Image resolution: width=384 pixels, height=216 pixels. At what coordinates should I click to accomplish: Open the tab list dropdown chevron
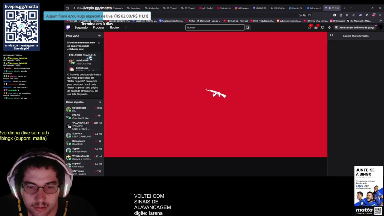pos(351,8)
